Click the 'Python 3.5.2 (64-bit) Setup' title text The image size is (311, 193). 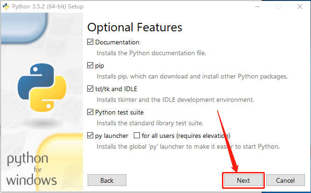[48, 7]
